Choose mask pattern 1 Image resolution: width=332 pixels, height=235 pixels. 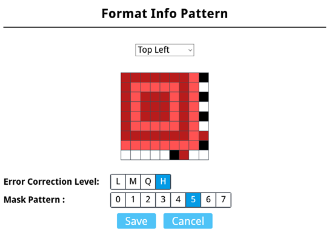click(x=133, y=200)
